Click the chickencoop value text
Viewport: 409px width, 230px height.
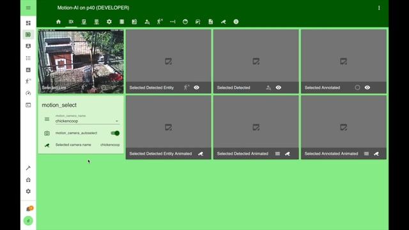110,145
